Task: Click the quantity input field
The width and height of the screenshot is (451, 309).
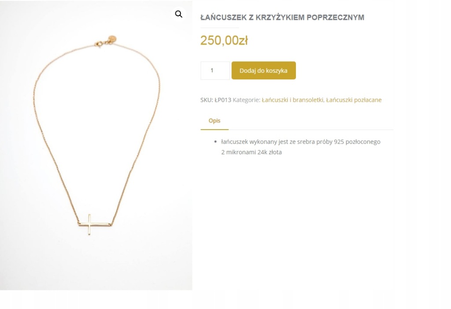Action: (x=215, y=71)
